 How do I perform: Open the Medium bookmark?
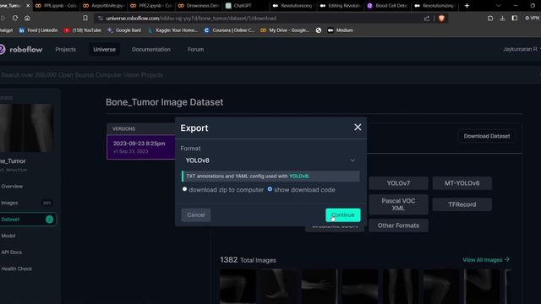(340, 30)
